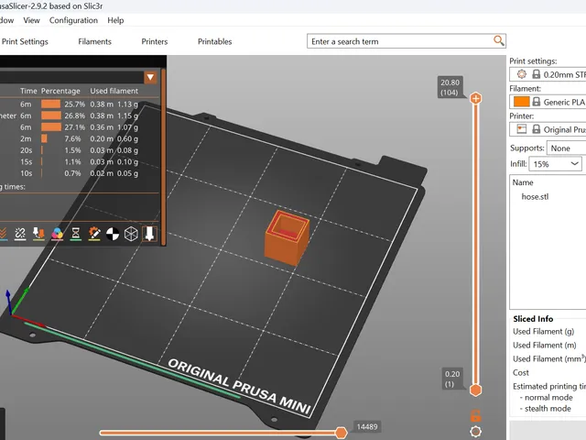
Task: Toggle the tool marker nozzle icon
Action: 149,234
